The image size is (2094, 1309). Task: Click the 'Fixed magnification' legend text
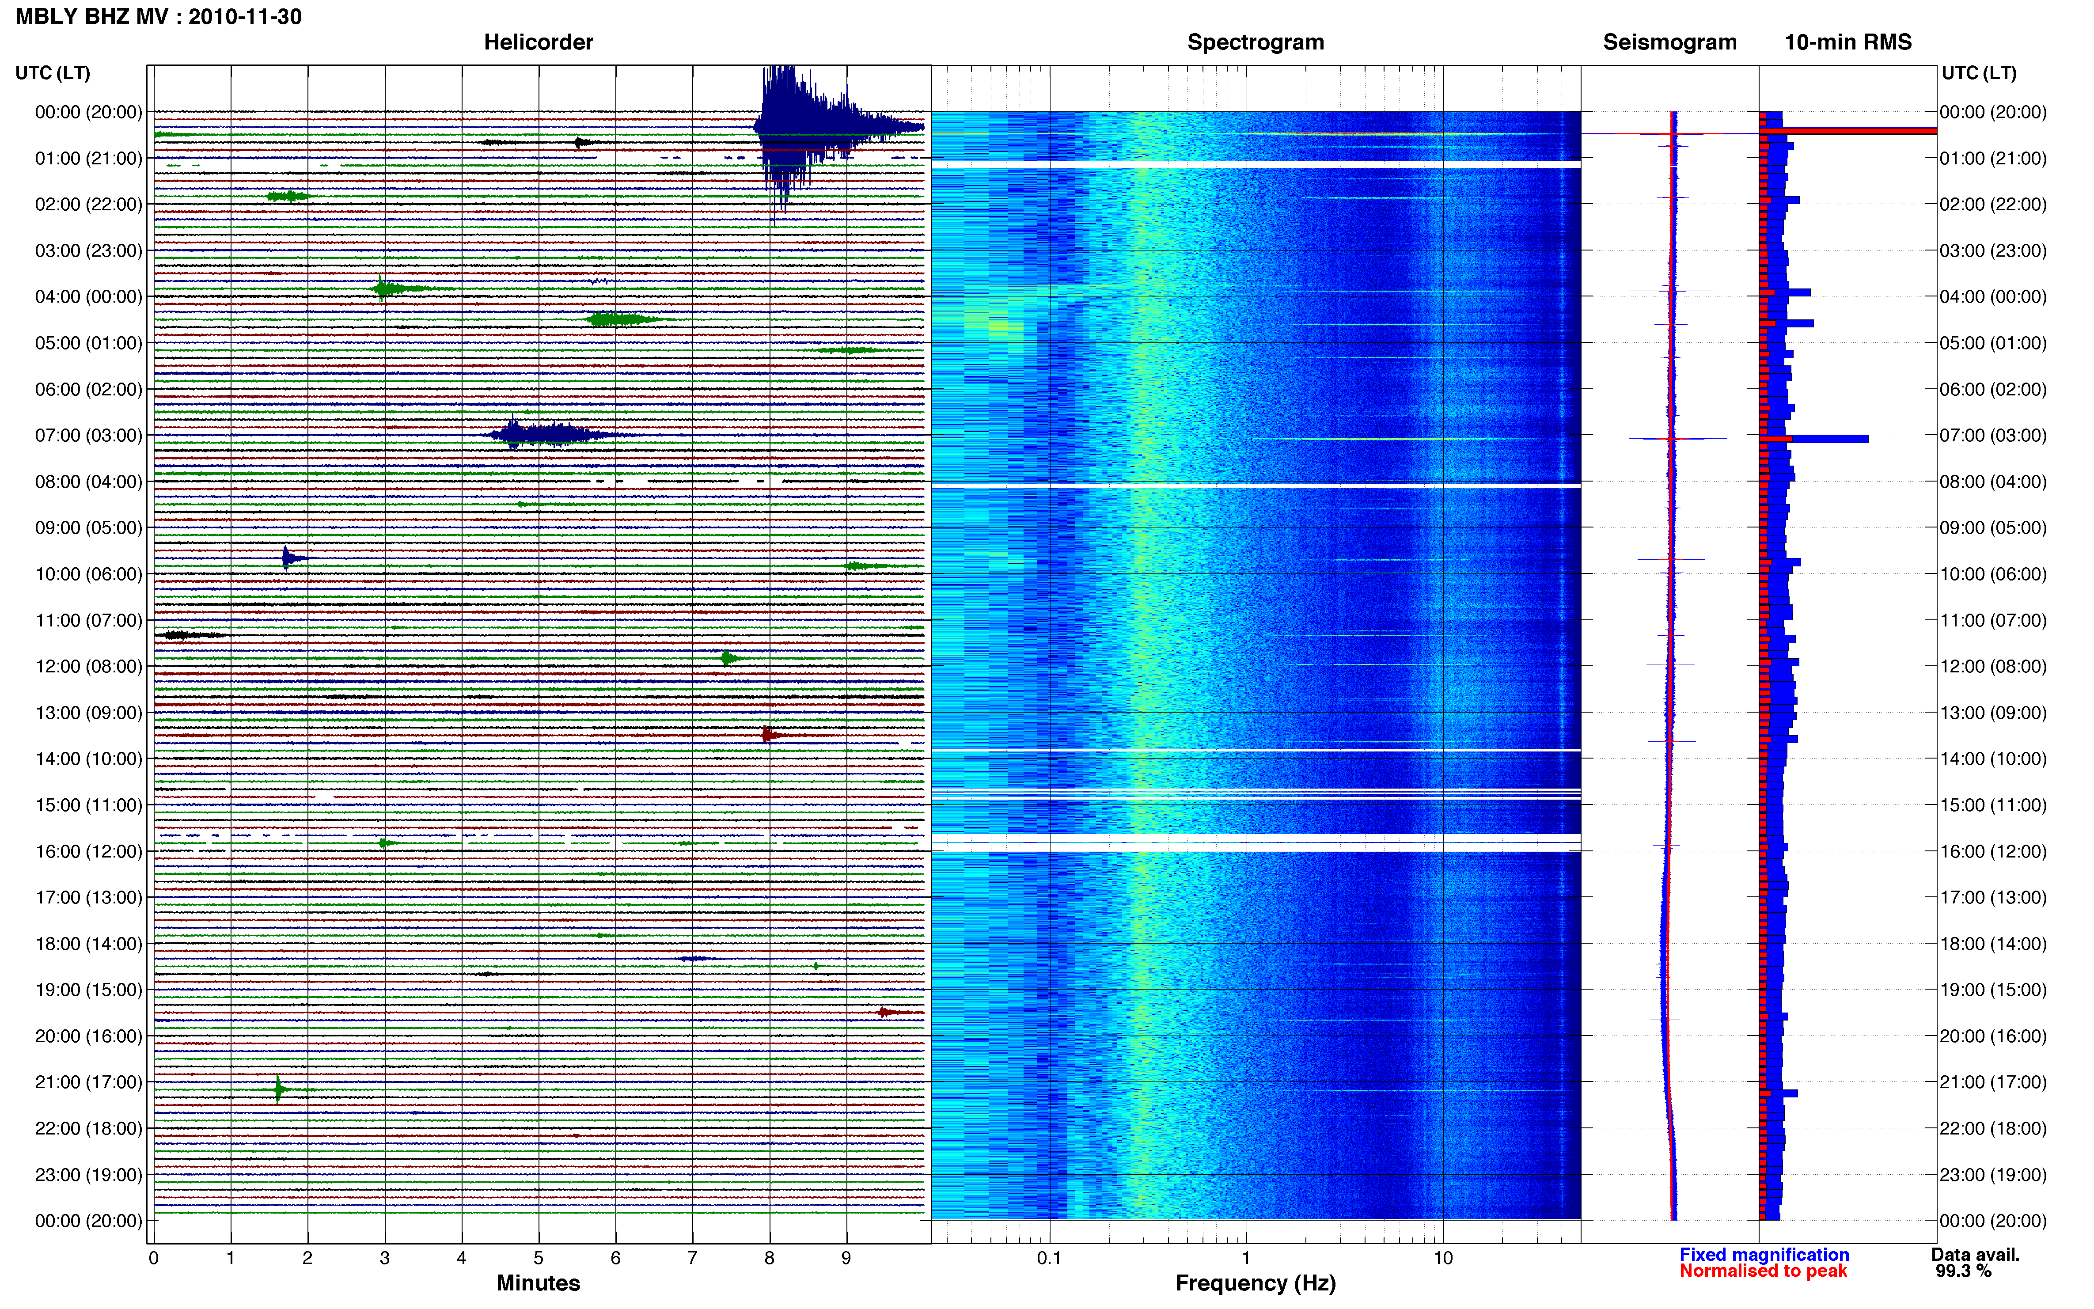tap(1763, 1255)
